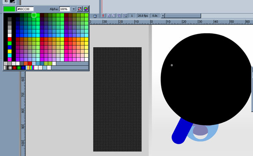Image resolution: width=253 pixels, height=156 pixels.
Task: Click the 20.0 fps frame rate readout
Action: (143, 16)
